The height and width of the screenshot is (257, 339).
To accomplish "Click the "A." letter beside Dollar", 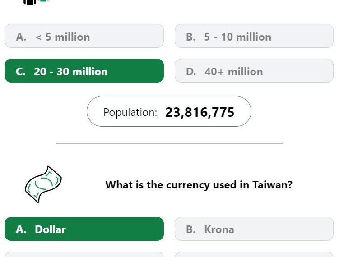I will click(x=21, y=229).
